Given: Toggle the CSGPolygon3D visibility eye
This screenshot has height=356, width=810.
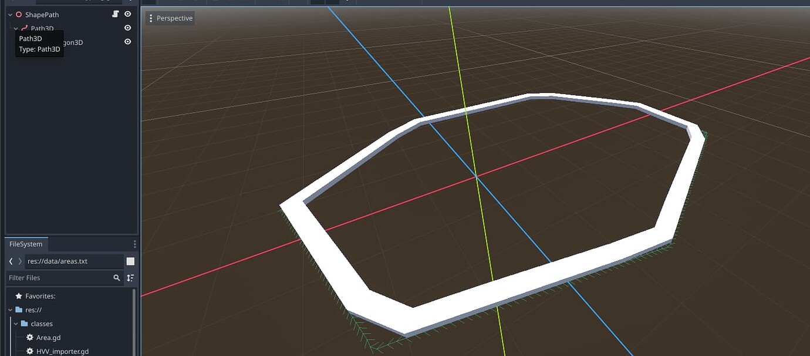Looking at the screenshot, I should tap(128, 42).
